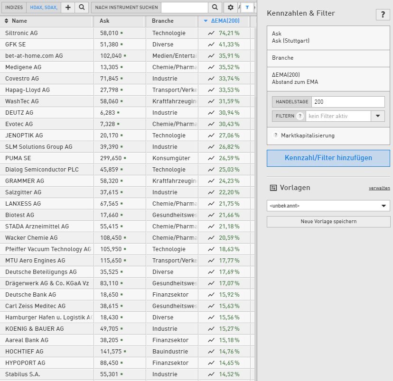This screenshot has height=381, width=393.
Task: Open the settings gear icon
Action: coord(231,8)
